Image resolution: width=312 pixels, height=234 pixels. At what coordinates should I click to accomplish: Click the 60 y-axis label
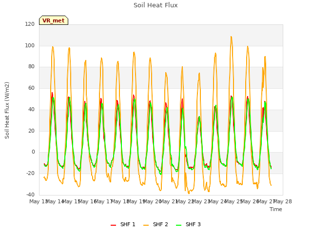tap(31, 88)
